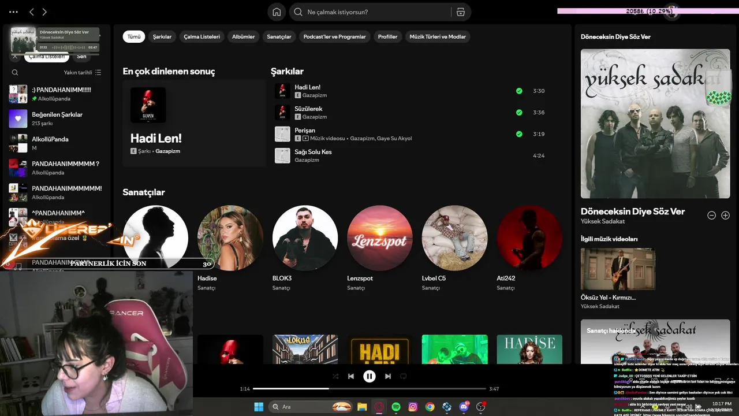Add song via the plus circle icon
Screen dimensions: 739x416
726,215
